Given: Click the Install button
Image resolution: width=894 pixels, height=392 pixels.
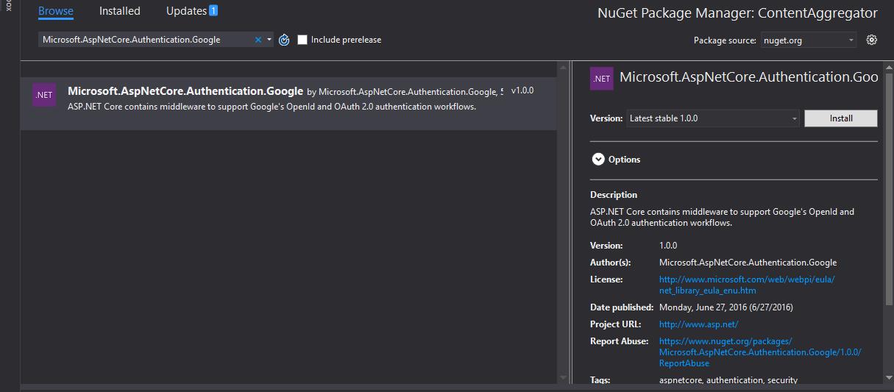Looking at the screenshot, I should click(841, 118).
